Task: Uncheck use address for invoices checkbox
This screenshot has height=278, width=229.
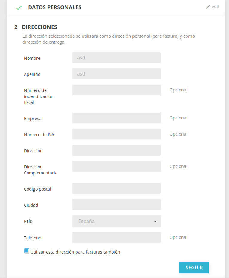Action: point(27,251)
